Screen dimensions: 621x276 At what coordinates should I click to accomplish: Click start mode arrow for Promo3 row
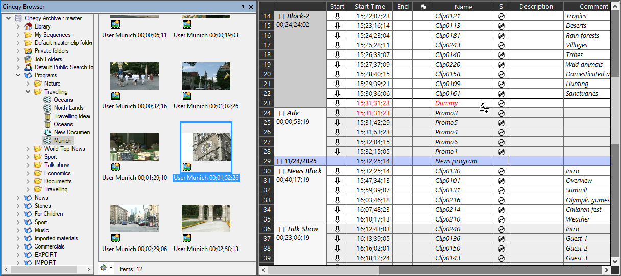click(x=337, y=113)
